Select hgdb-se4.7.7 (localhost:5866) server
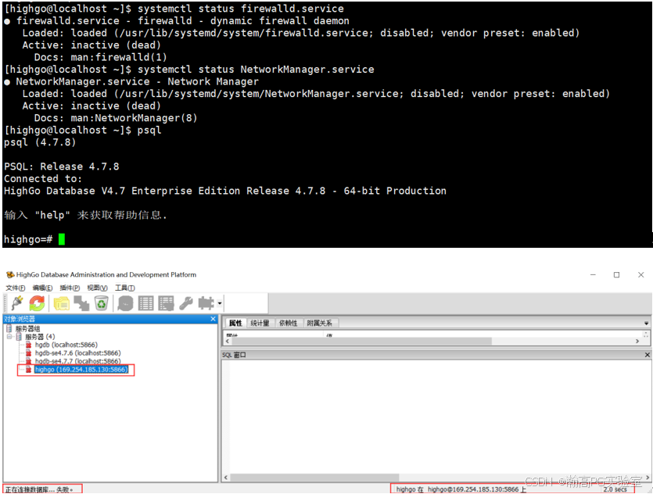This screenshot has height=494, width=653. (78, 361)
